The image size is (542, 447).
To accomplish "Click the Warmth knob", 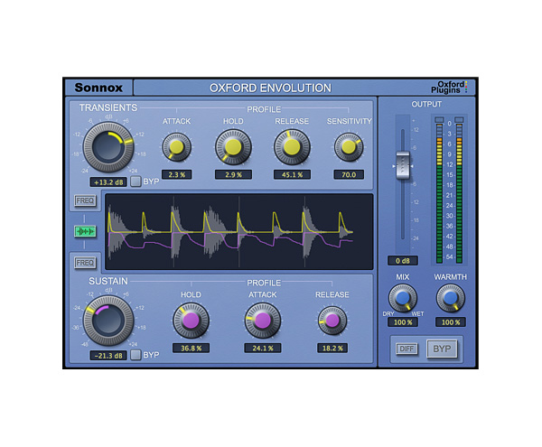I will [x=450, y=298].
